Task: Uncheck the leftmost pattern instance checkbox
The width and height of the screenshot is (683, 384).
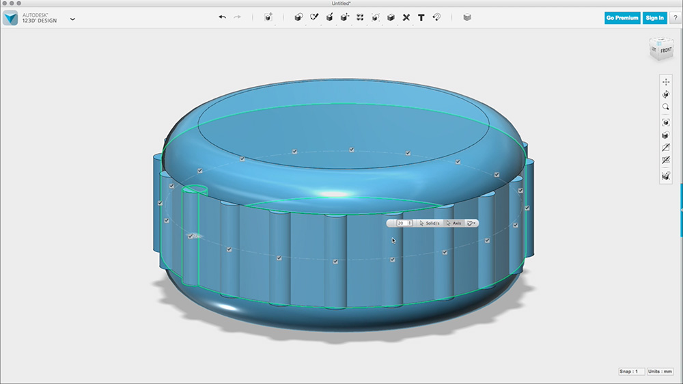Action: 161,203
